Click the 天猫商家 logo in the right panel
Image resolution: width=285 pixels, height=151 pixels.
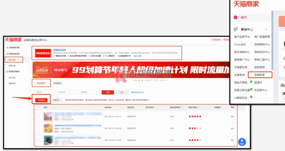pyautogui.click(x=246, y=4)
